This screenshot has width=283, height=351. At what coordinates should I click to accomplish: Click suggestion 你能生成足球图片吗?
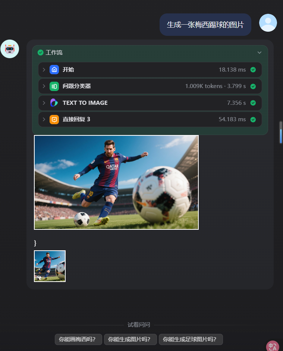tap(191, 339)
